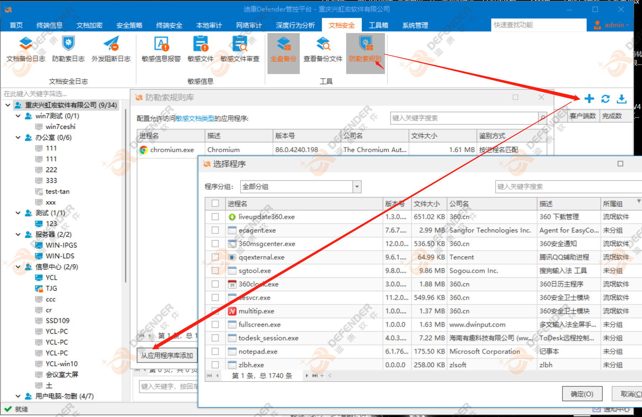The image size is (642, 417).
Task: Check the notepad.exe checkbox
Action: [215, 352]
